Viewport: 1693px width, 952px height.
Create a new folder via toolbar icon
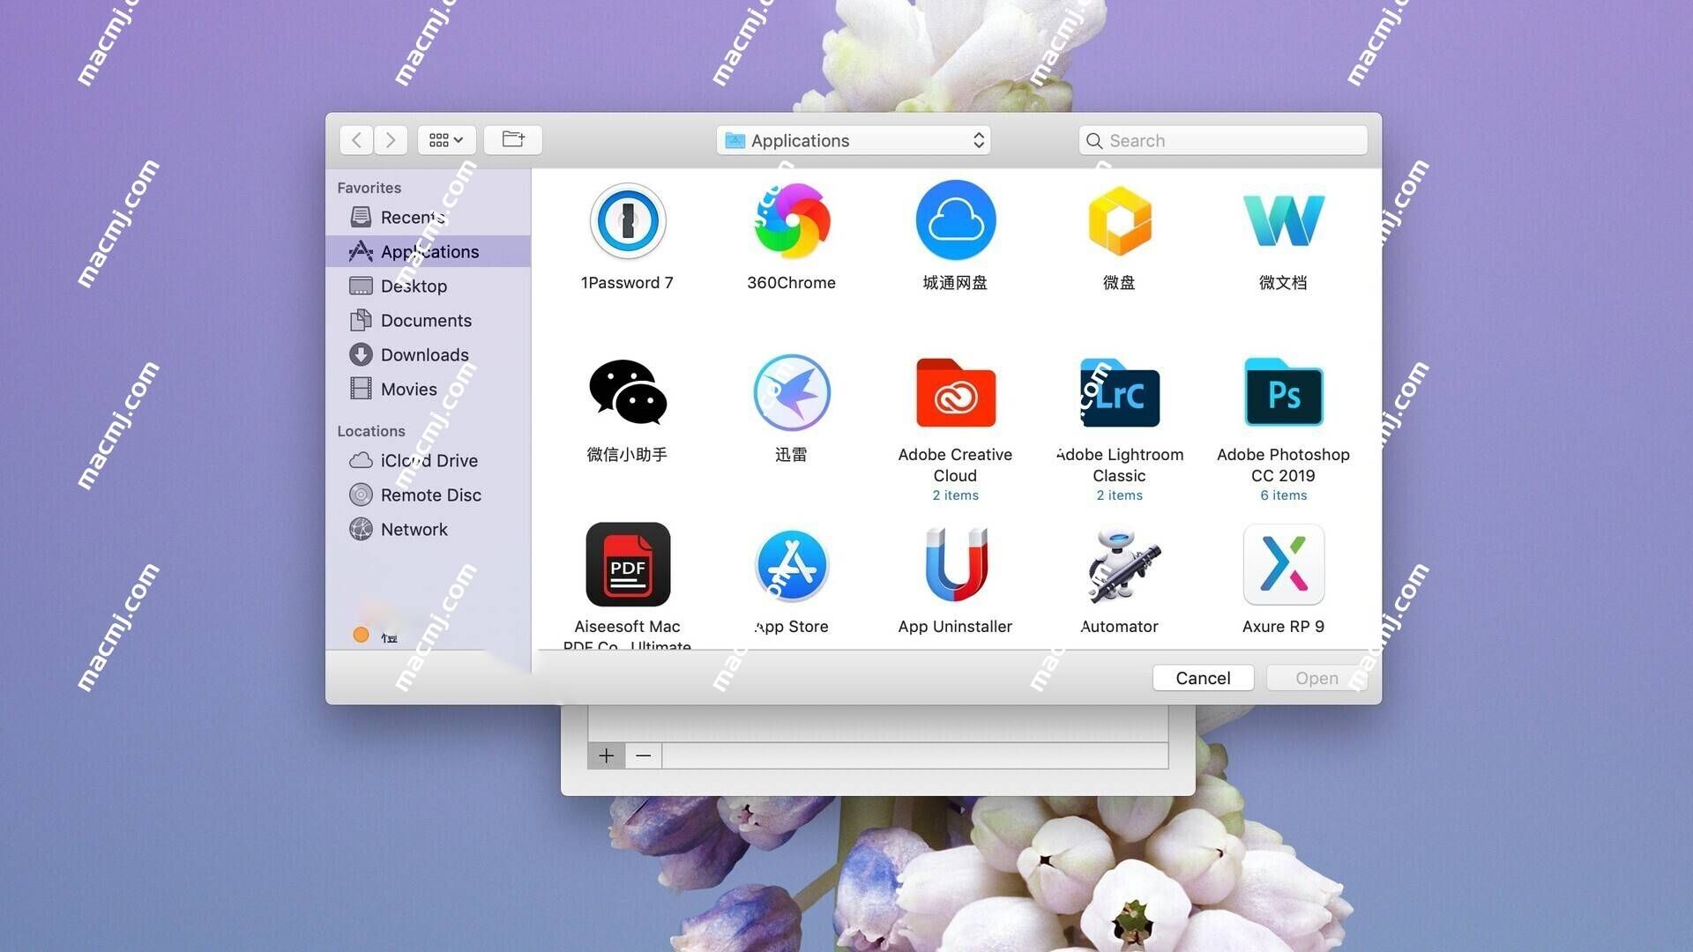click(512, 140)
